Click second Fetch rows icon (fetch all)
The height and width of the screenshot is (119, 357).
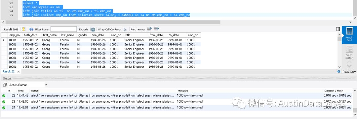click(x=156, y=29)
